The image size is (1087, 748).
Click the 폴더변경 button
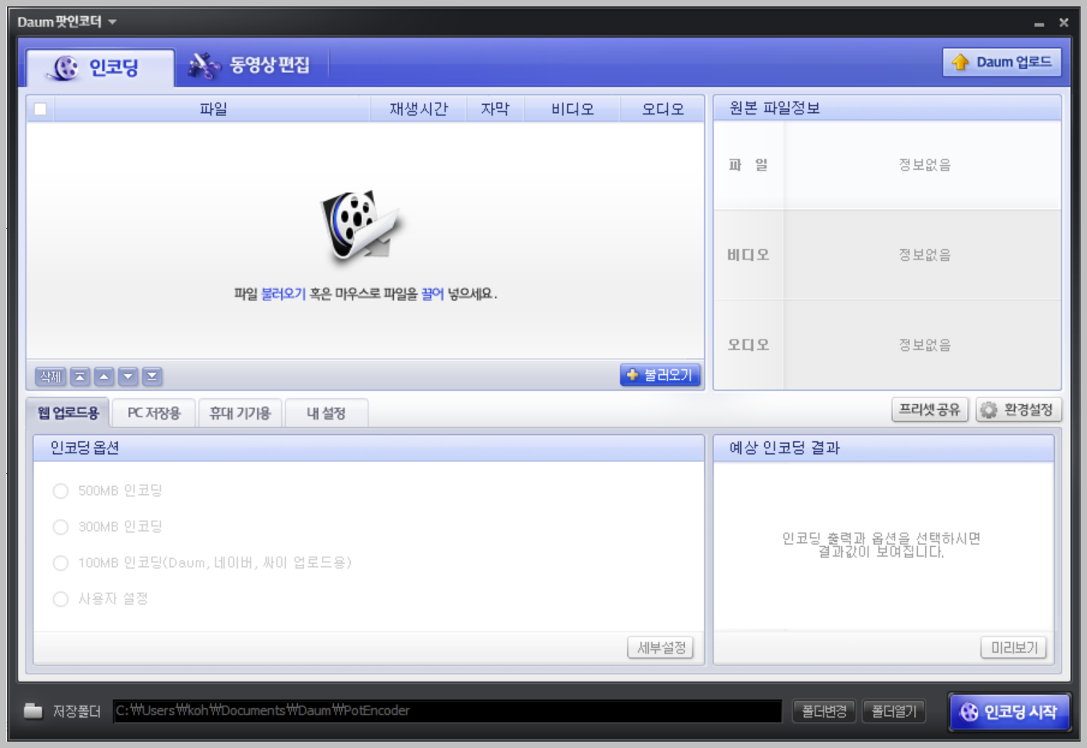pyautogui.click(x=824, y=711)
